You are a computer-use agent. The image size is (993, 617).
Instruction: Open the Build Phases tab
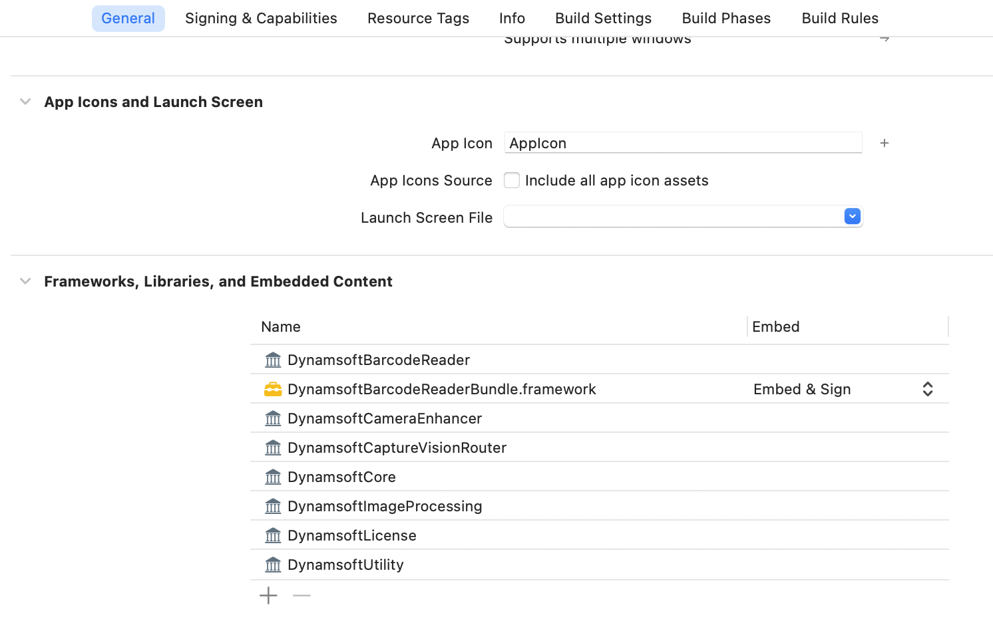tap(725, 18)
